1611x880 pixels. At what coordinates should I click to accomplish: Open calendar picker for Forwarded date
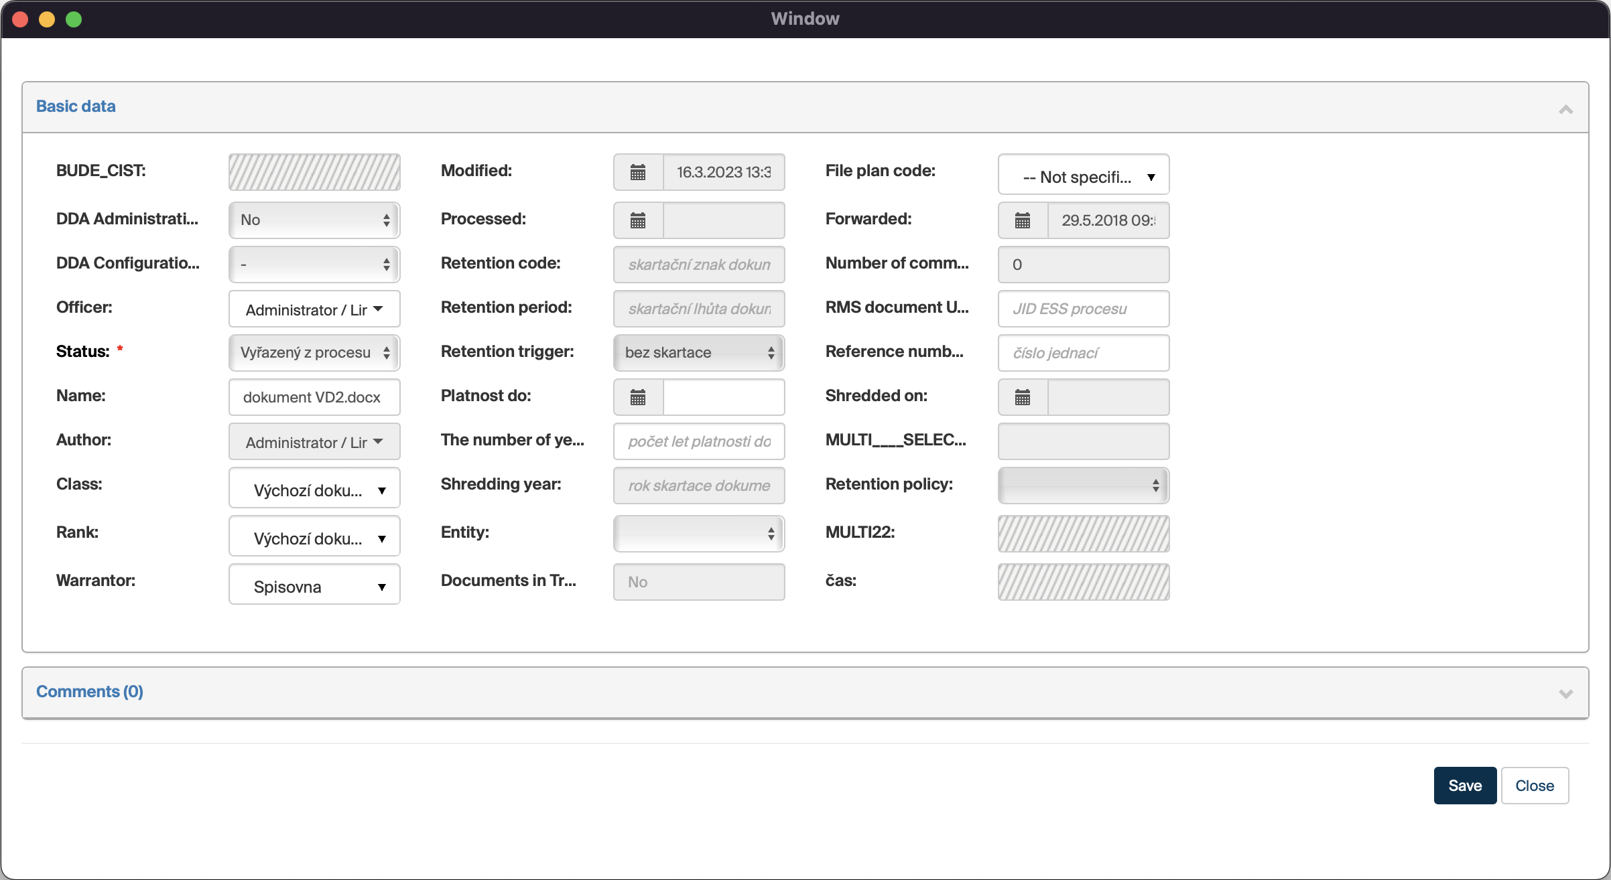(1022, 220)
